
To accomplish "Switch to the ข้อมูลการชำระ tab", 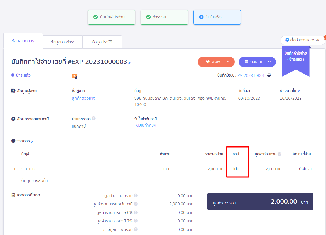I will tap(63, 42).
